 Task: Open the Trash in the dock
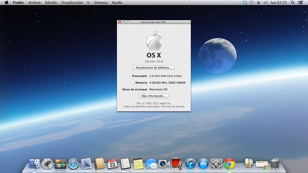275,163
